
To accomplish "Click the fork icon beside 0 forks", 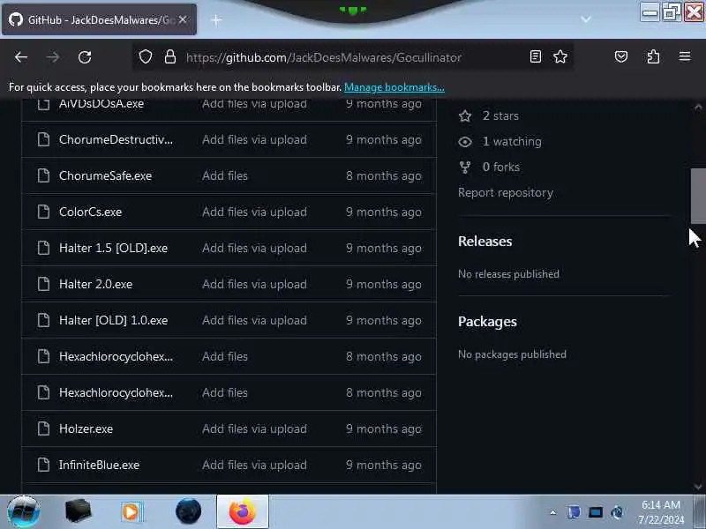I will [465, 167].
